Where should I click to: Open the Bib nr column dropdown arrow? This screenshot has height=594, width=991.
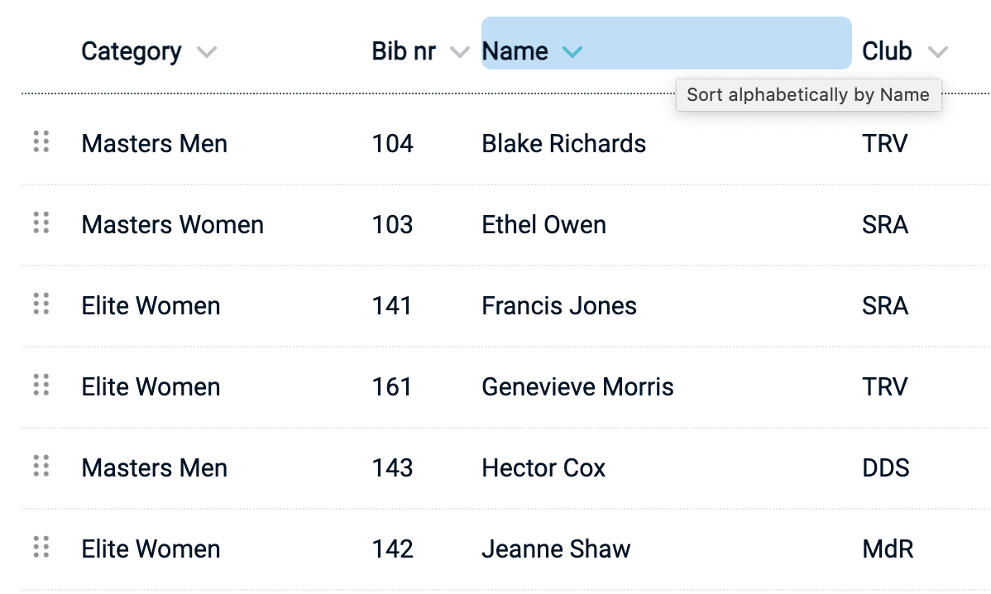[459, 52]
